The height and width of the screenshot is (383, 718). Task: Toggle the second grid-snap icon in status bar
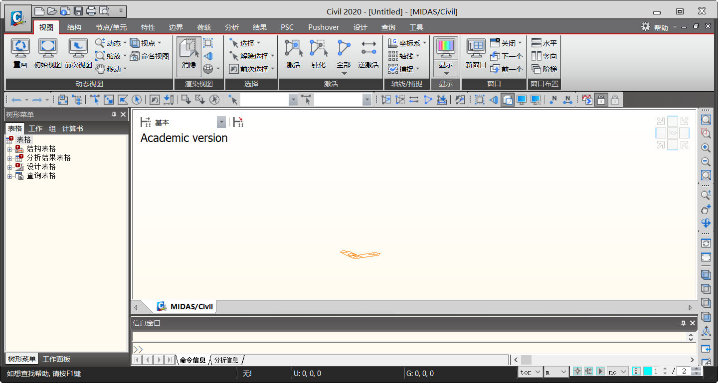[x=589, y=372]
